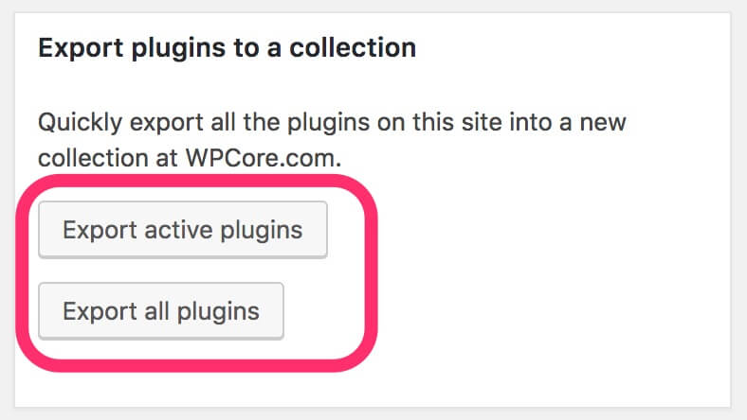The height and width of the screenshot is (420, 747).
Task: Click the Export active plugins button
Action: click(x=183, y=230)
